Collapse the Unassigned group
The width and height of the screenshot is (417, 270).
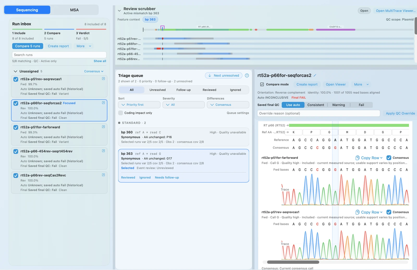15,71
